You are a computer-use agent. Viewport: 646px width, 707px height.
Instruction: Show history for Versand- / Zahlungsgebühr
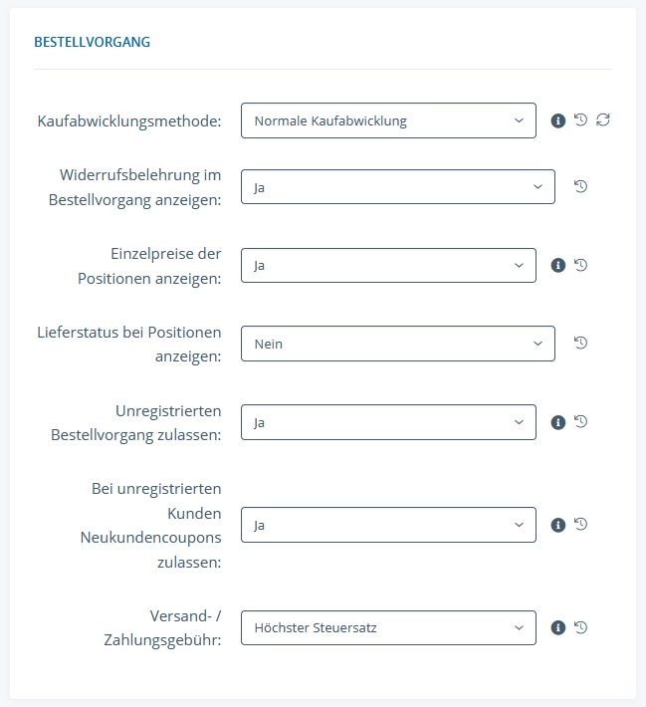[x=581, y=627]
